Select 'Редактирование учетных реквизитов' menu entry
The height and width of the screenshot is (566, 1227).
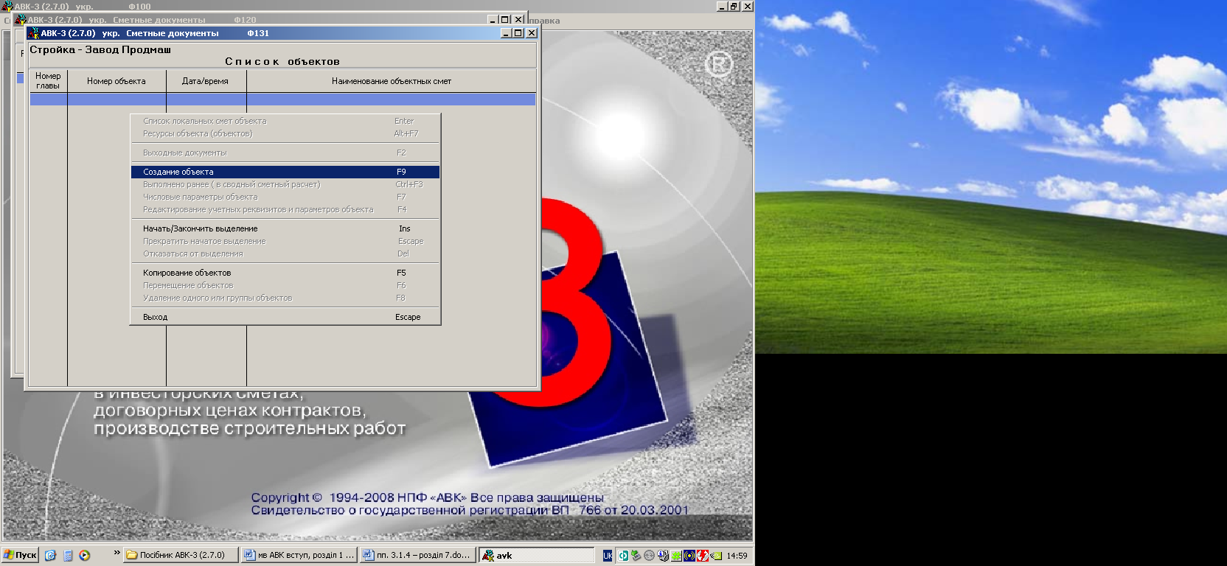[285, 209]
